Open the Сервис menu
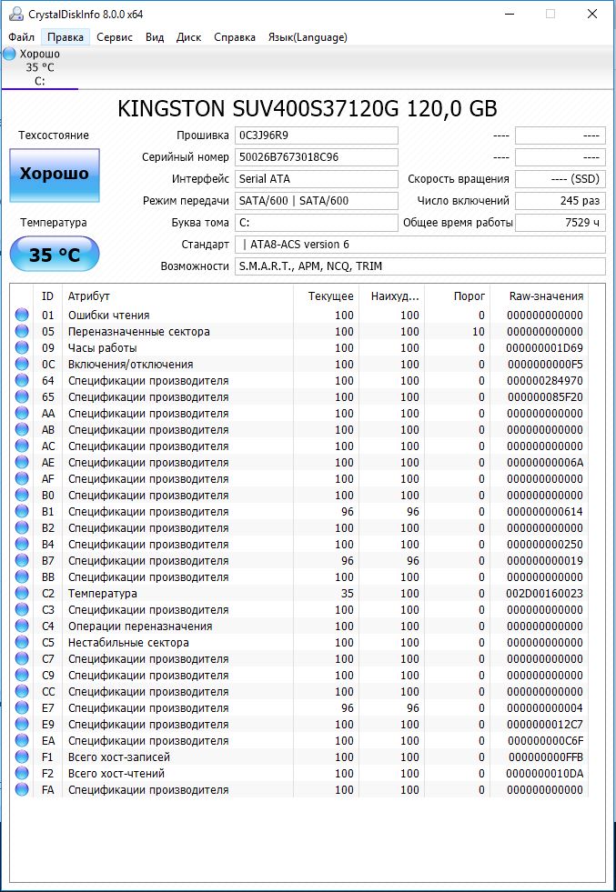This screenshot has width=616, height=892. pyautogui.click(x=114, y=37)
